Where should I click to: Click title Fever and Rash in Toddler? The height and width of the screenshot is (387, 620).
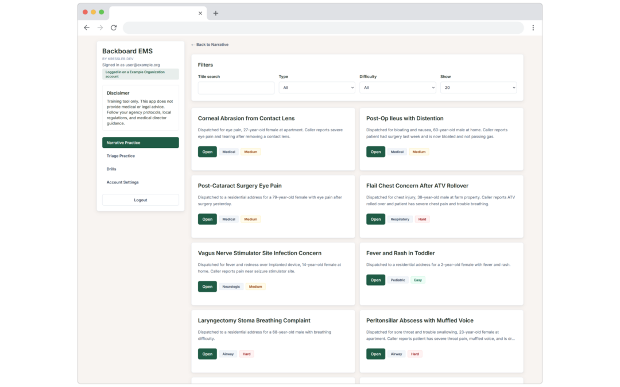[x=400, y=253]
